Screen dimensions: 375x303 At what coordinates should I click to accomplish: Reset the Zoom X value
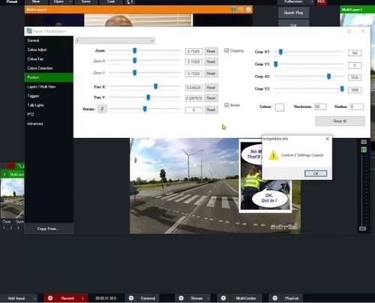tap(211, 61)
